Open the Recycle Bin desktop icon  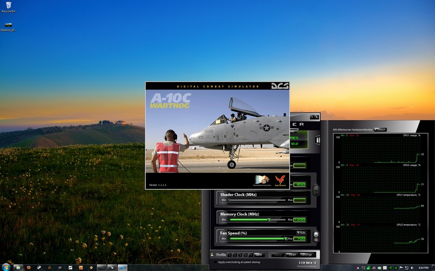click(8, 7)
